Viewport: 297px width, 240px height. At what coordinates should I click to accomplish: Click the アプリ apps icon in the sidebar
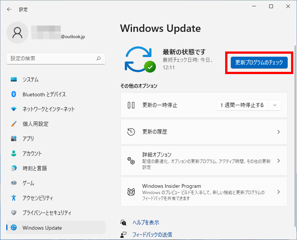[x=14, y=139]
